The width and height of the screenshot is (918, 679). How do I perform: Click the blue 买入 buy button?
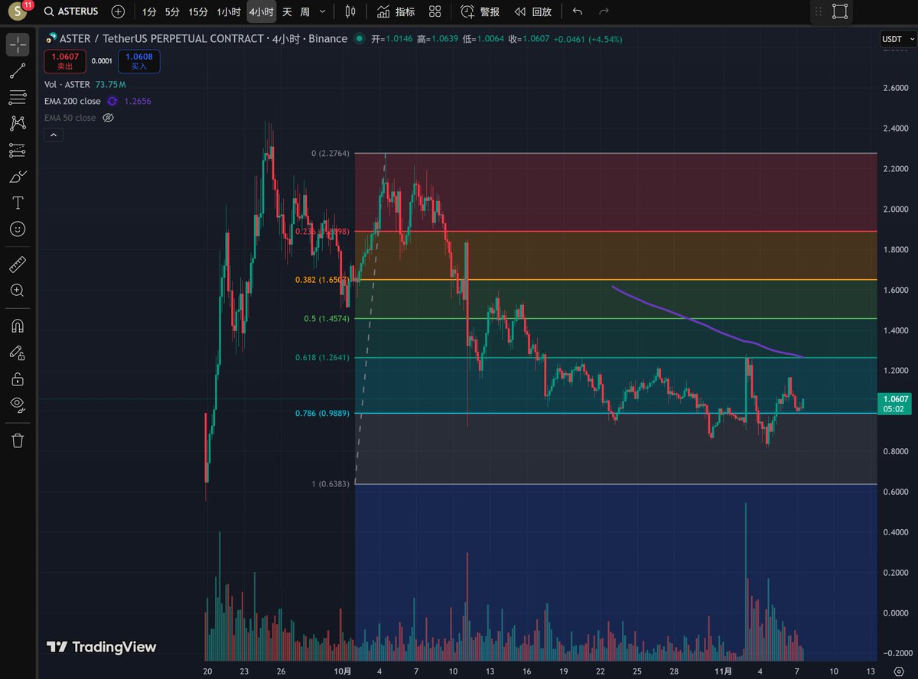pyautogui.click(x=138, y=60)
